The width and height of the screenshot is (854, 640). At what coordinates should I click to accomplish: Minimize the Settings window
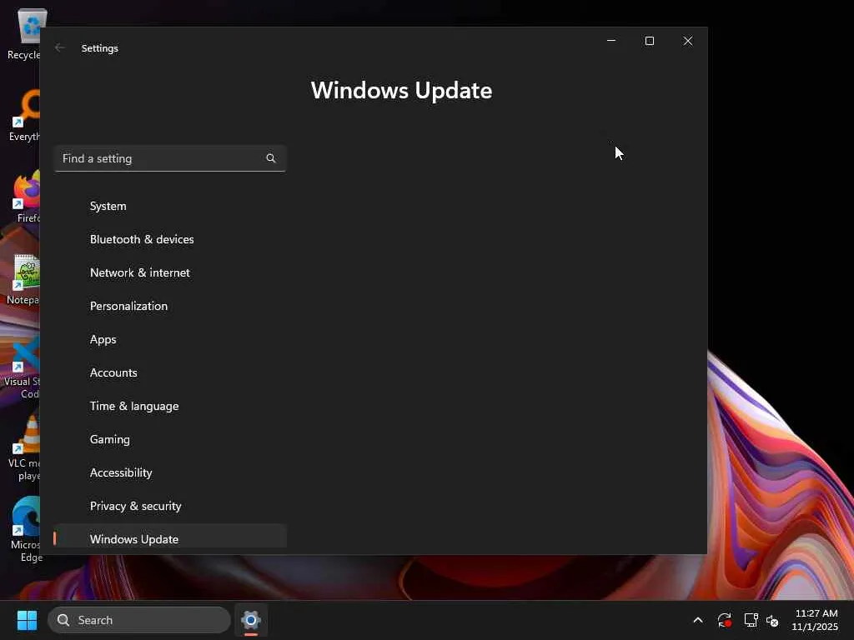coord(611,41)
